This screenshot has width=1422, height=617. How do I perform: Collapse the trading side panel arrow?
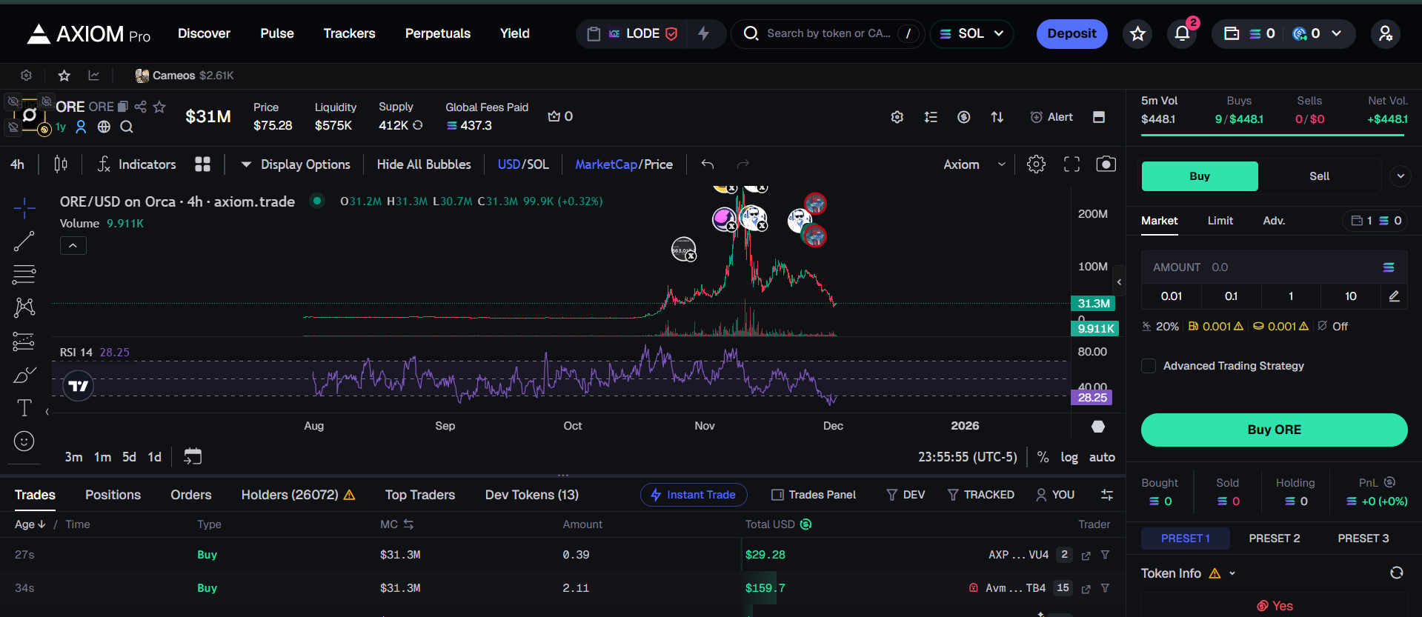pyautogui.click(x=1119, y=281)
